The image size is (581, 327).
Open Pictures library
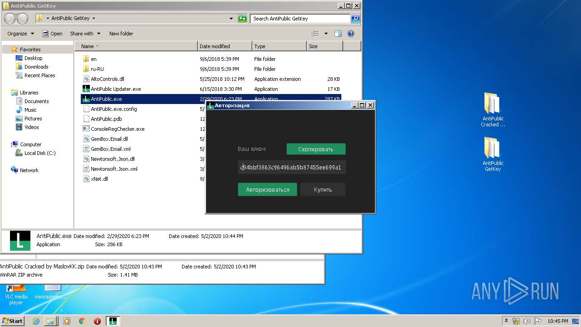(33, 119)
